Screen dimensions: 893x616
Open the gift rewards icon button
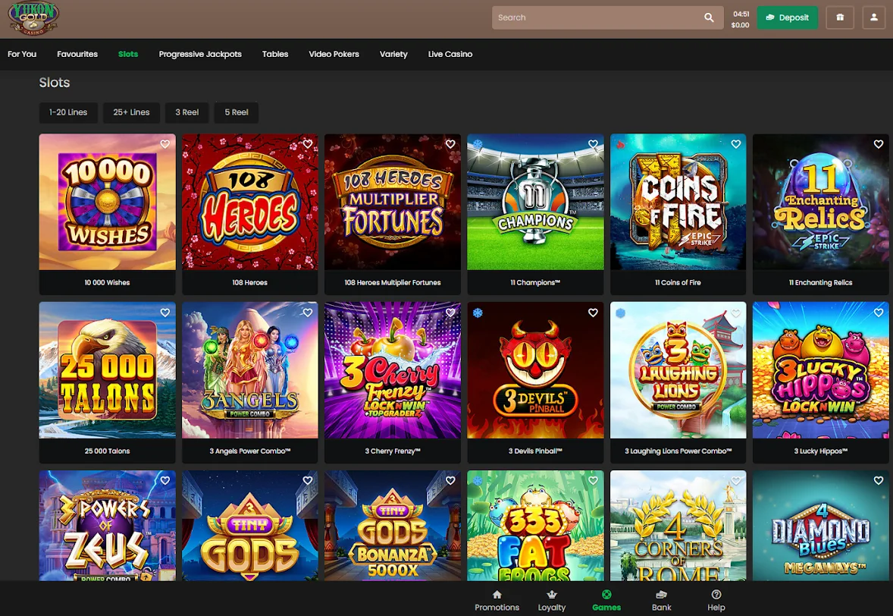click(839, 17)
